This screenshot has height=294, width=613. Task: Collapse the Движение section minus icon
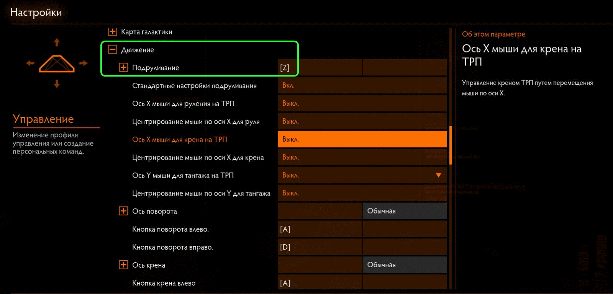tap(112, 49)
